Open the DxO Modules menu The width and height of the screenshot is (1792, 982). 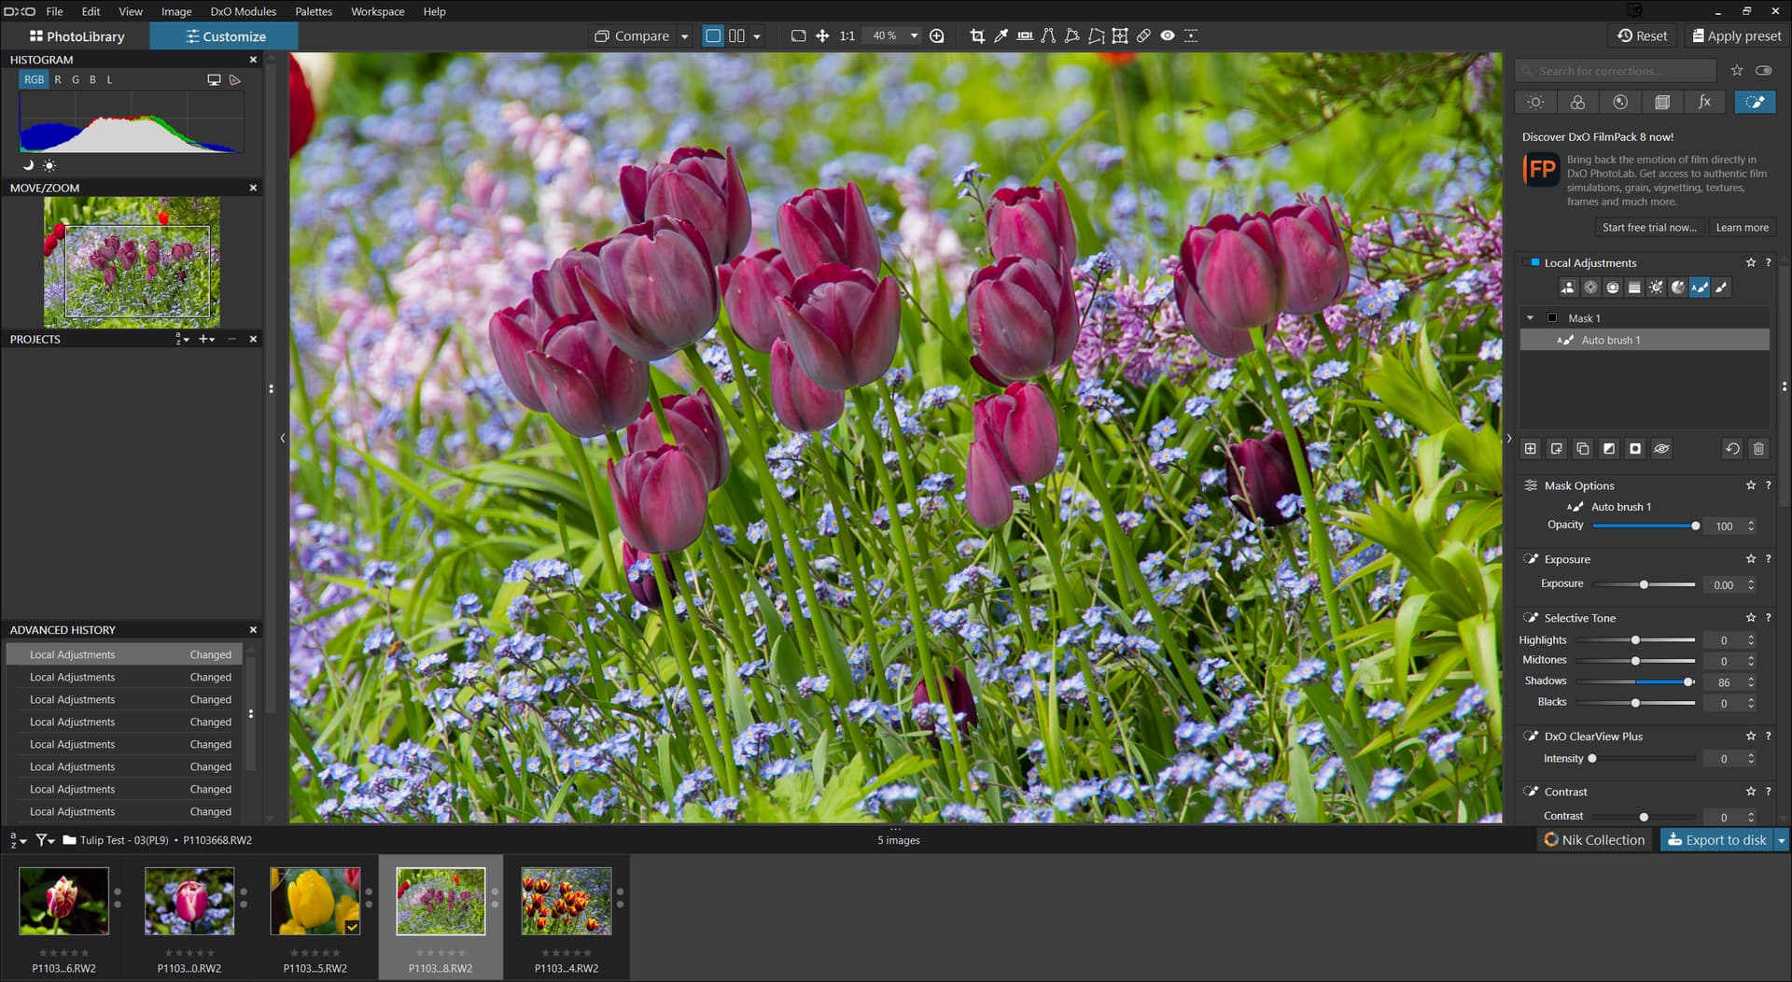pyautogui.click(x=243, y=11)
